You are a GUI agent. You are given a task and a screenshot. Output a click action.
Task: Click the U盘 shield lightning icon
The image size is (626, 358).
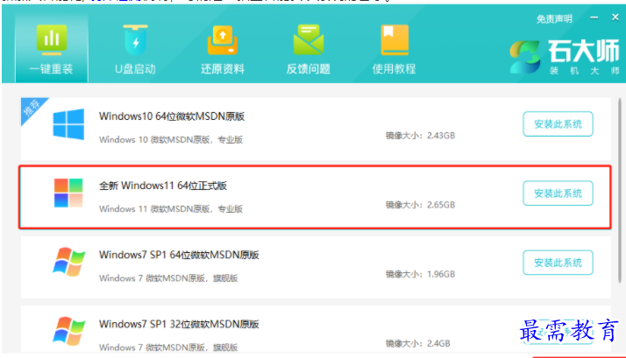pos(135,39)
